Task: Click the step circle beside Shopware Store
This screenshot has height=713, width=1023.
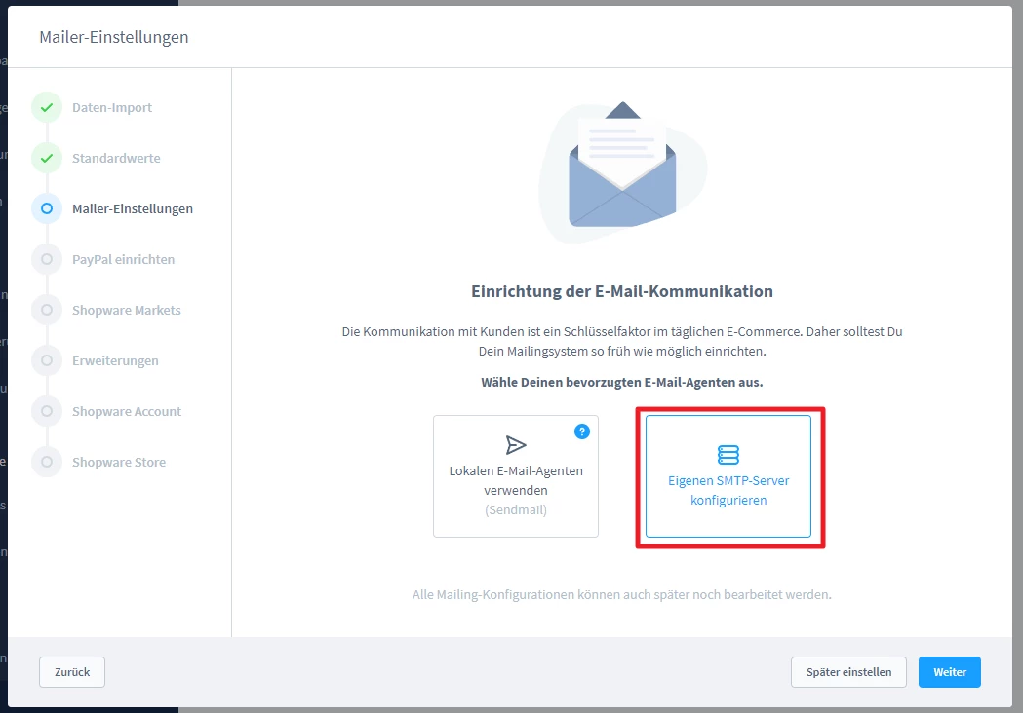Action: point(46,462)
